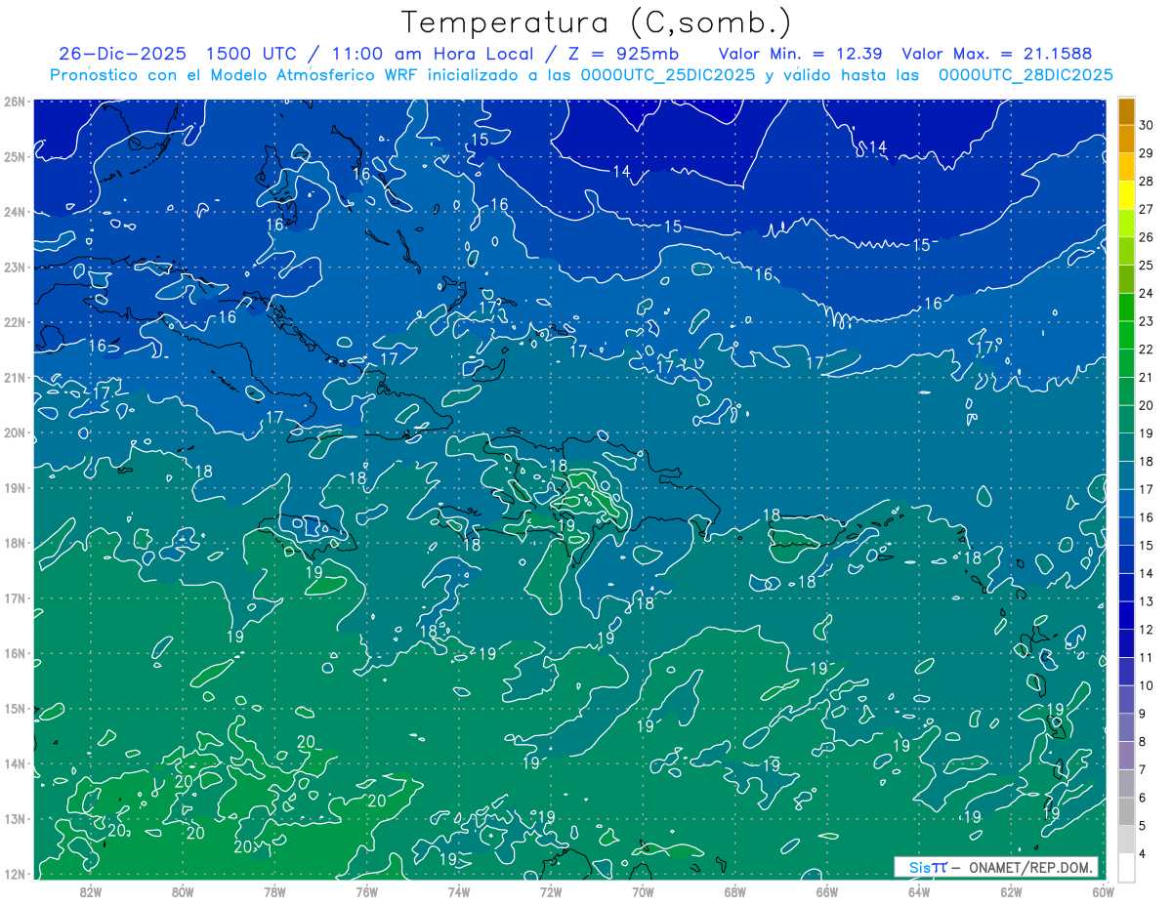Click the '26N' latitude axis label
Viewport: 1172px width, 905px height.
pos(15,102)
